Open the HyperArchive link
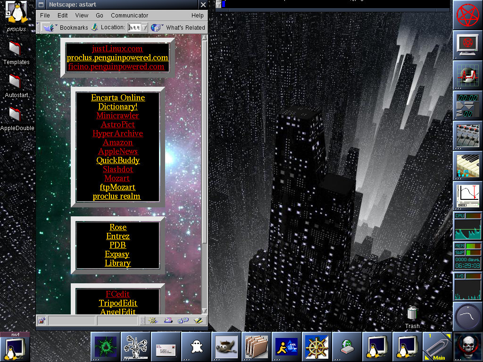 point(118,133)
